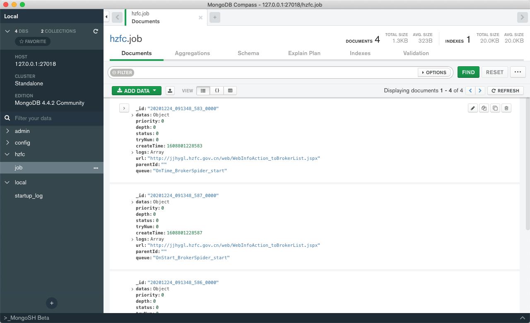Open the ADD DATA dropdown
The image size is (530, 323).
137,91
